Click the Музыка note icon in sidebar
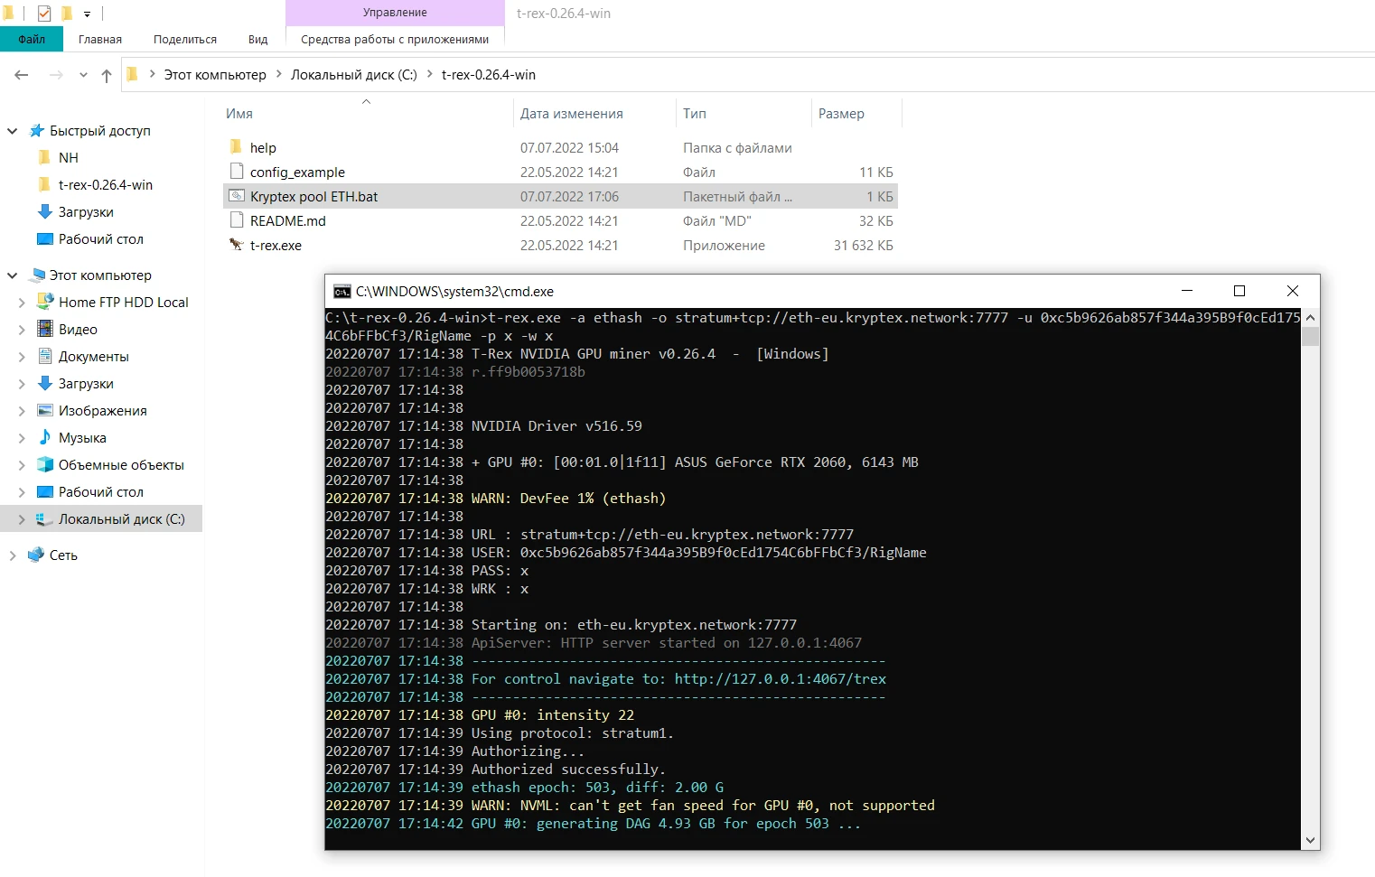 pos(45,438)
